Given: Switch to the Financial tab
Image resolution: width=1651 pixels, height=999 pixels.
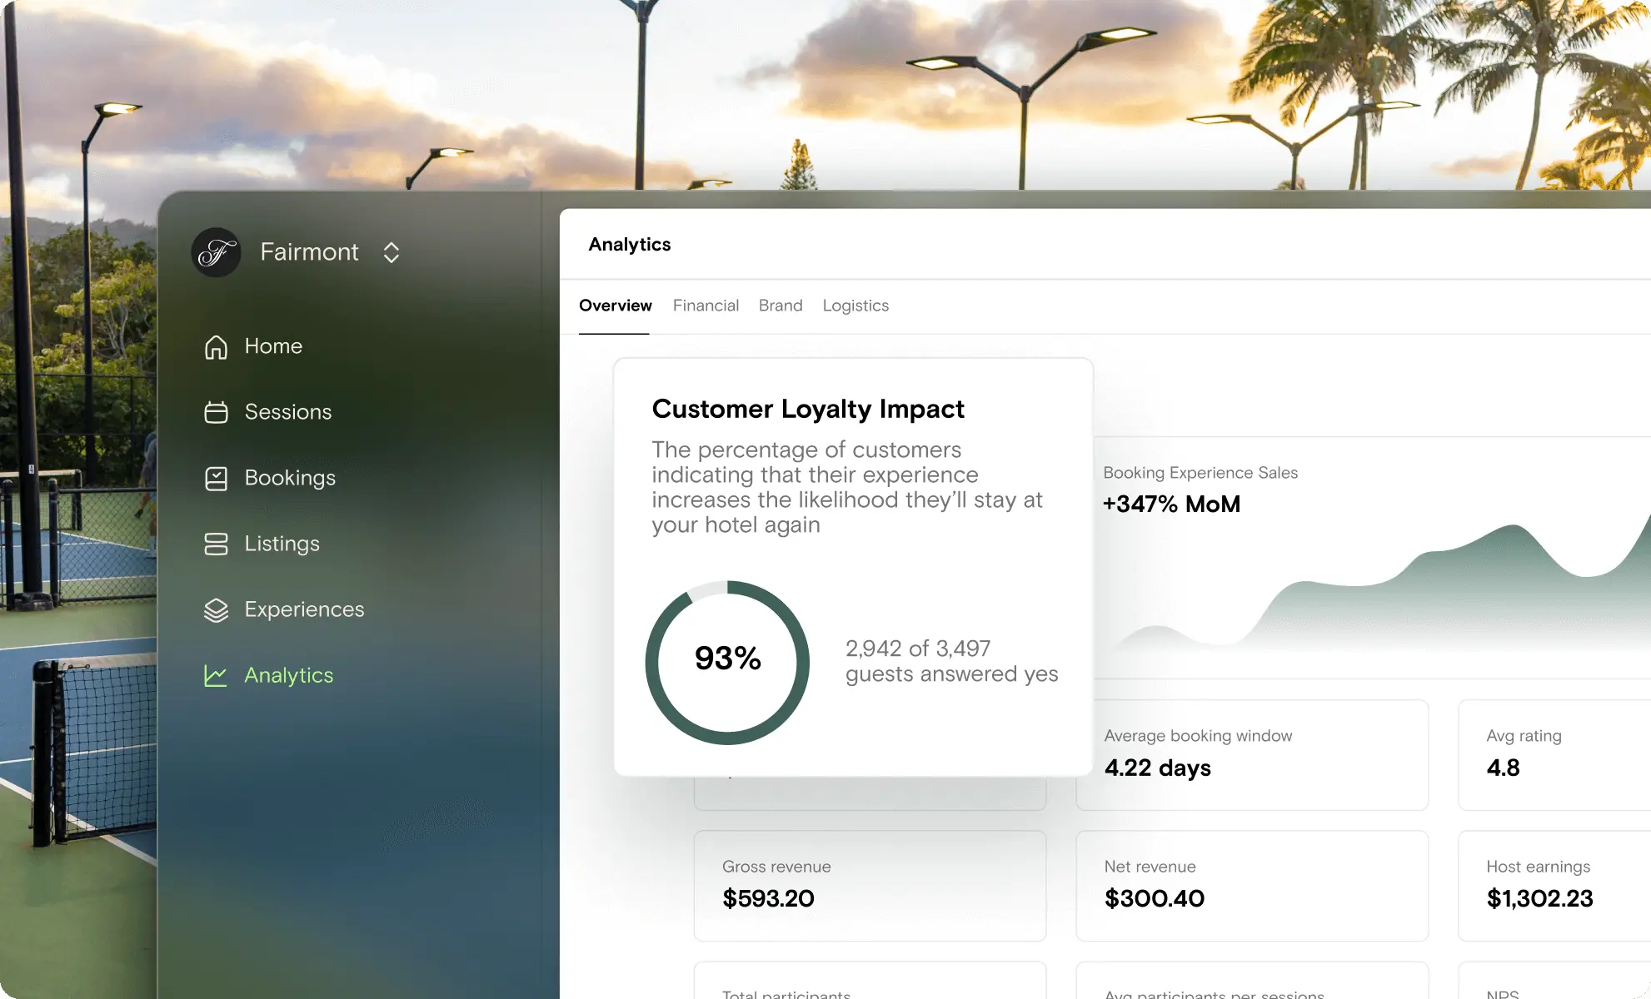Looking at the screenshot, I should pyautogui.click(x=706, y=306).
